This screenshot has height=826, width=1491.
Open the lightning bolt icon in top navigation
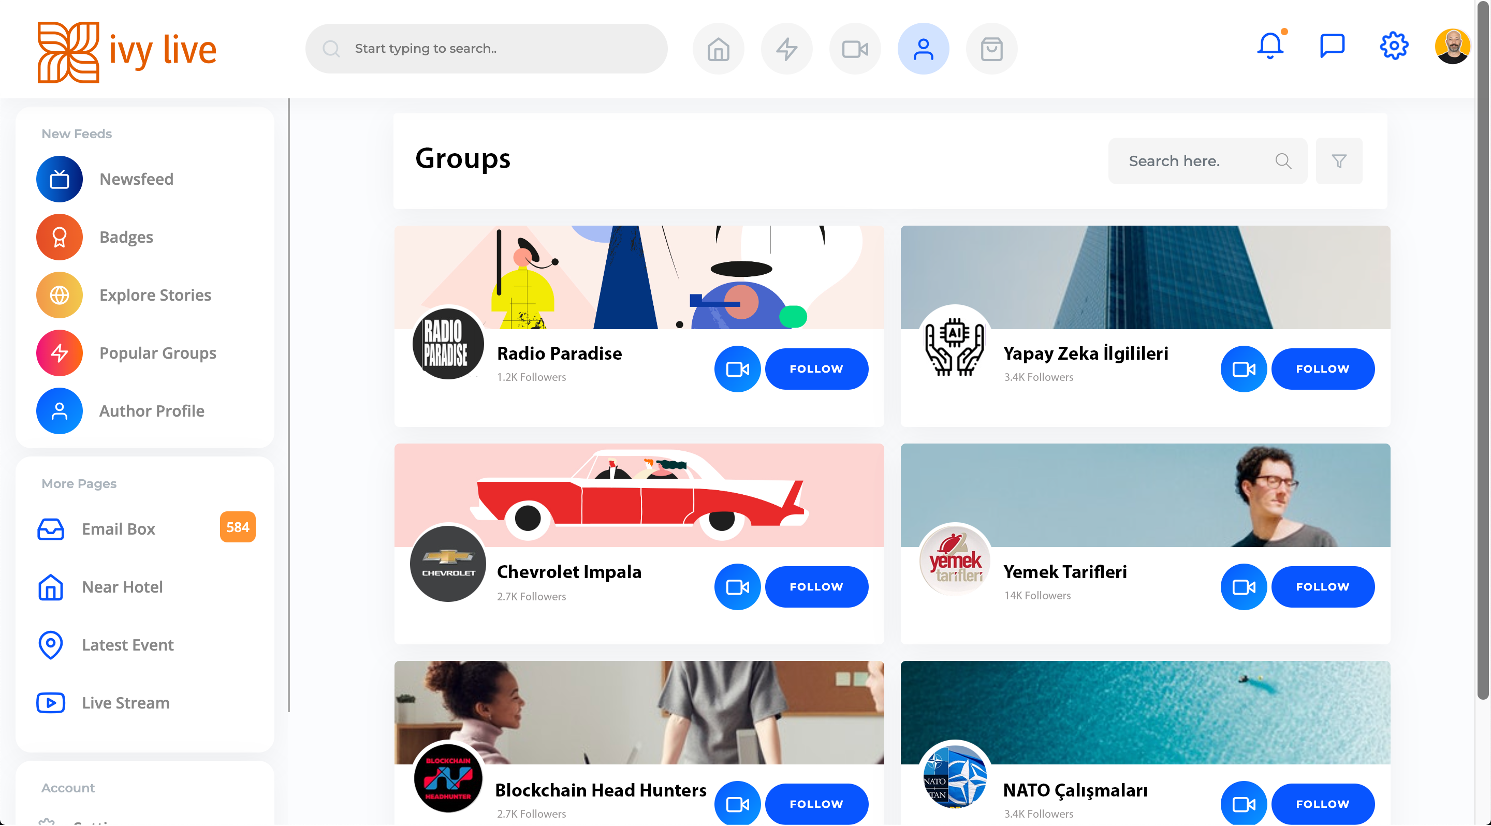[x=786, y=49]
